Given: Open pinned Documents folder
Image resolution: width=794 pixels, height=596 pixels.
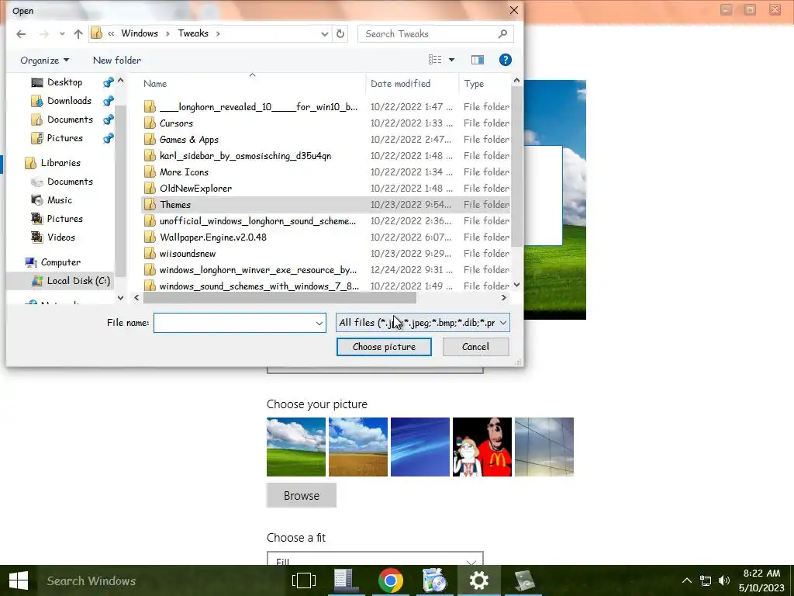Looking at the screenshot, I should tap(70, 120).
